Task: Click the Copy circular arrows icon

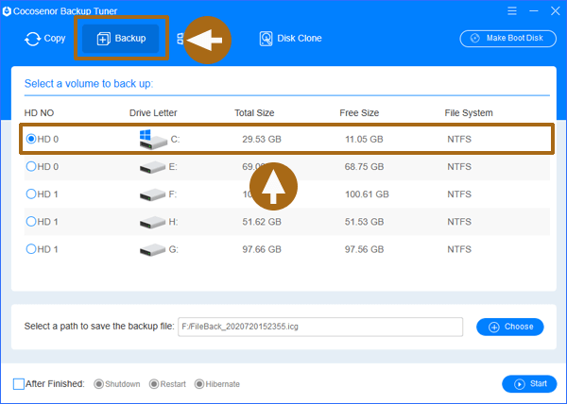Action: 32,39
